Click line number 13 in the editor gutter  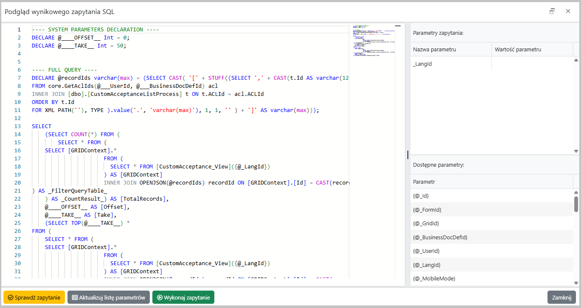(x=17, y=126)
